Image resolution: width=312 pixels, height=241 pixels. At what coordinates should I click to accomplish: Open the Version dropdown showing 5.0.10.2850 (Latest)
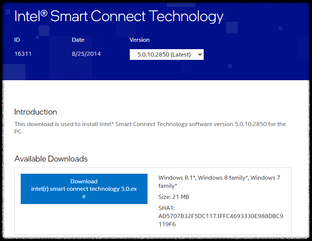(x=167, y=54)
